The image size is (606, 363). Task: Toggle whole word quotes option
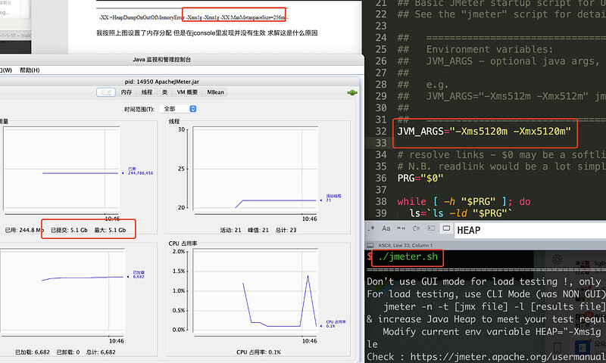(x=401, y=228)
